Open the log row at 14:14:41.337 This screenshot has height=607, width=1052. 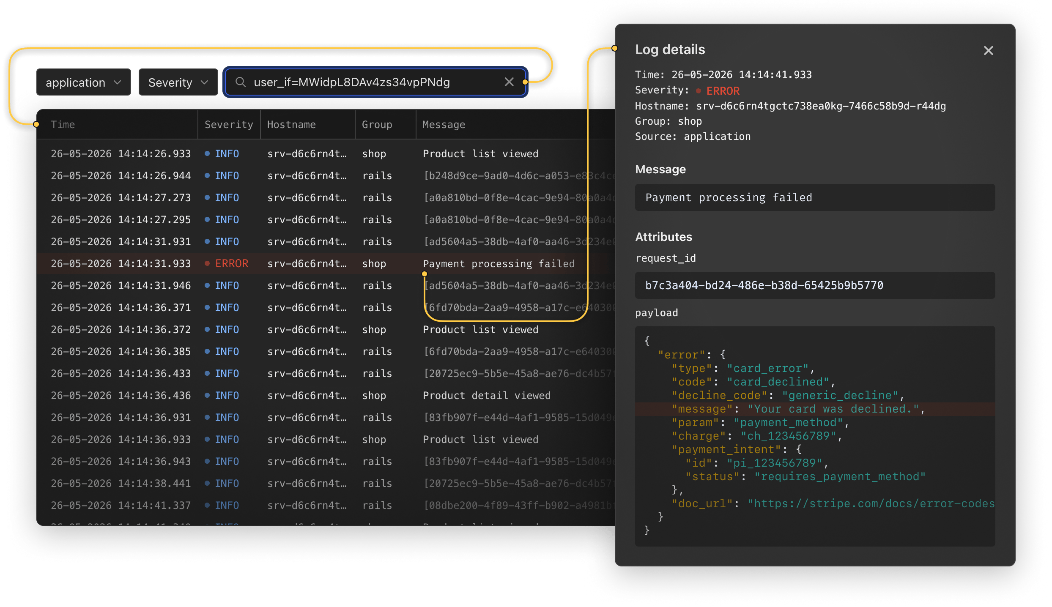pos(326,505)
